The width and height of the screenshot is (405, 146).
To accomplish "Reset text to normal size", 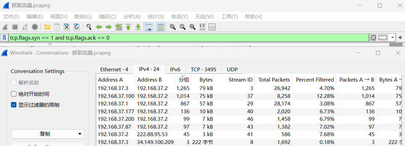I will tap(193, 27).
